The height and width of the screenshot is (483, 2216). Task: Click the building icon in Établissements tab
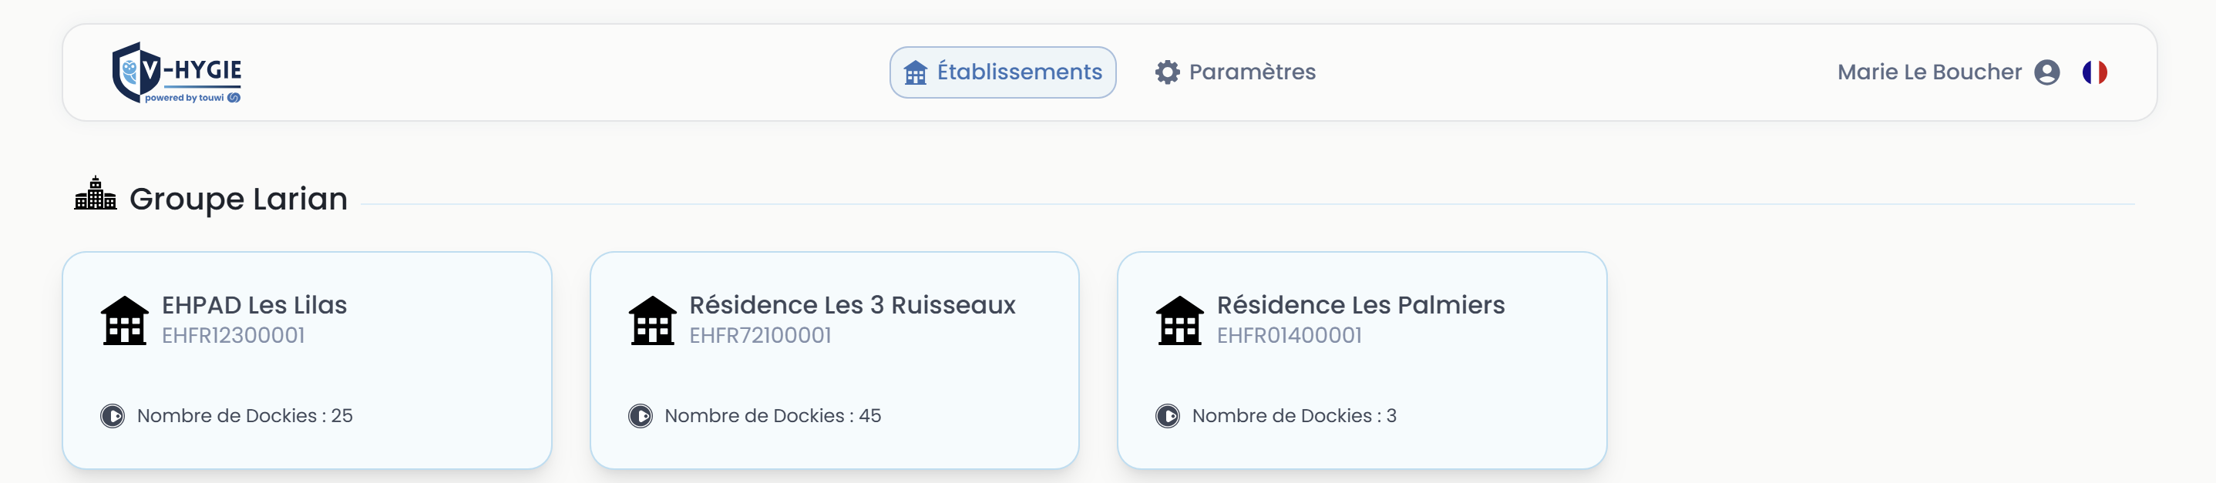tap(916, 73)
